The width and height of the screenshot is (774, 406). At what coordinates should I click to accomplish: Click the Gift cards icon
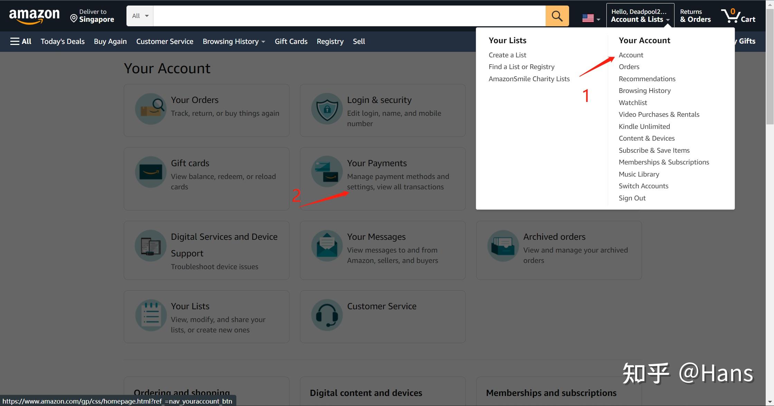151,172
